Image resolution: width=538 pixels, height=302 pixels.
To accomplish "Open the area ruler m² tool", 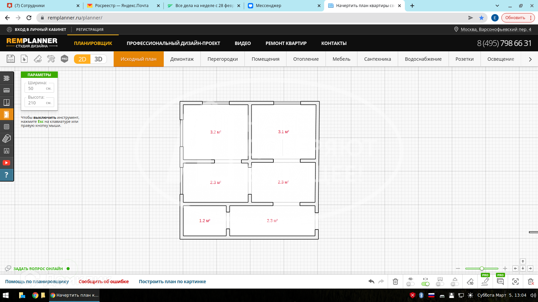I will click(38, 59).
